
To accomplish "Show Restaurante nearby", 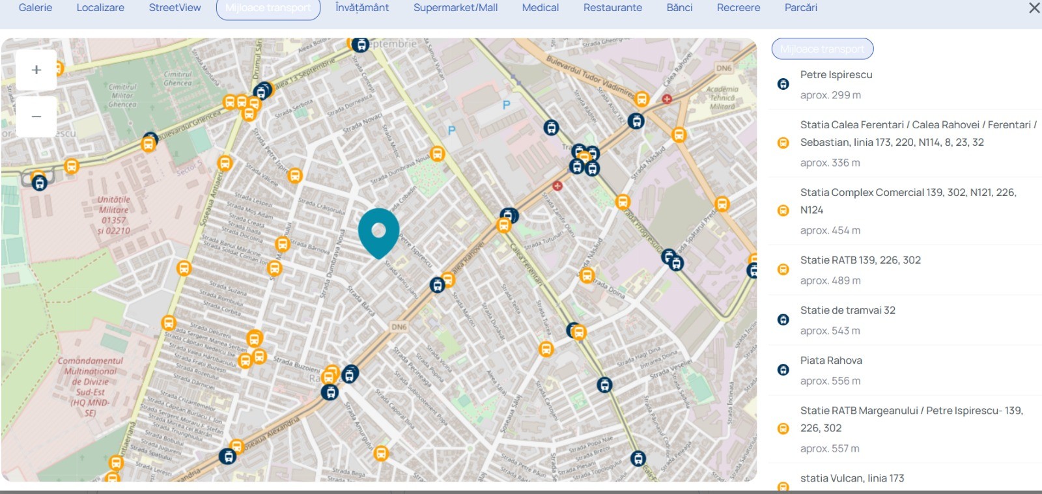I will click(x=612, y=8).
